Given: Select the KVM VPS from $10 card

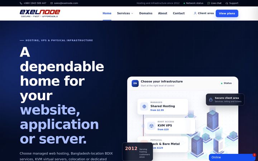Looking at the screenshot, I should tap(170, 126).
